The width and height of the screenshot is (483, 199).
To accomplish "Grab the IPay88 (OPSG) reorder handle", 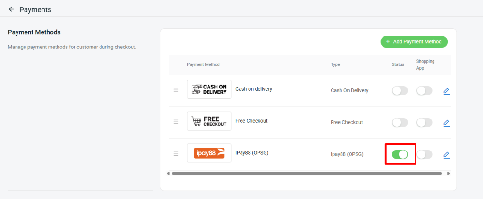I will (x=176, y=154).
